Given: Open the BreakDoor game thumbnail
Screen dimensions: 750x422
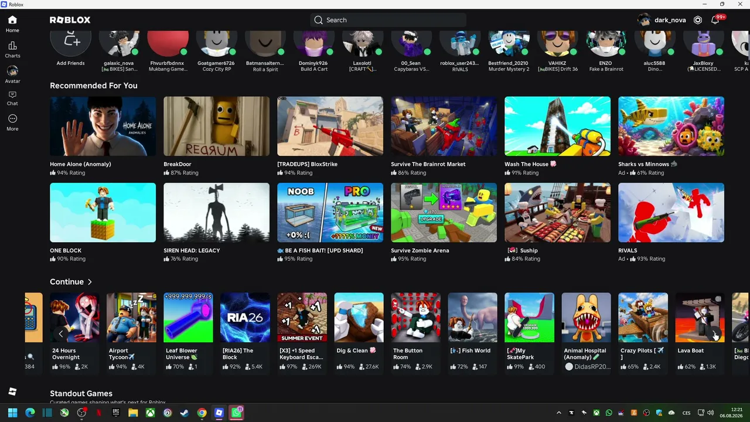Looking at the screenshot, I should (x=217, y=127).
